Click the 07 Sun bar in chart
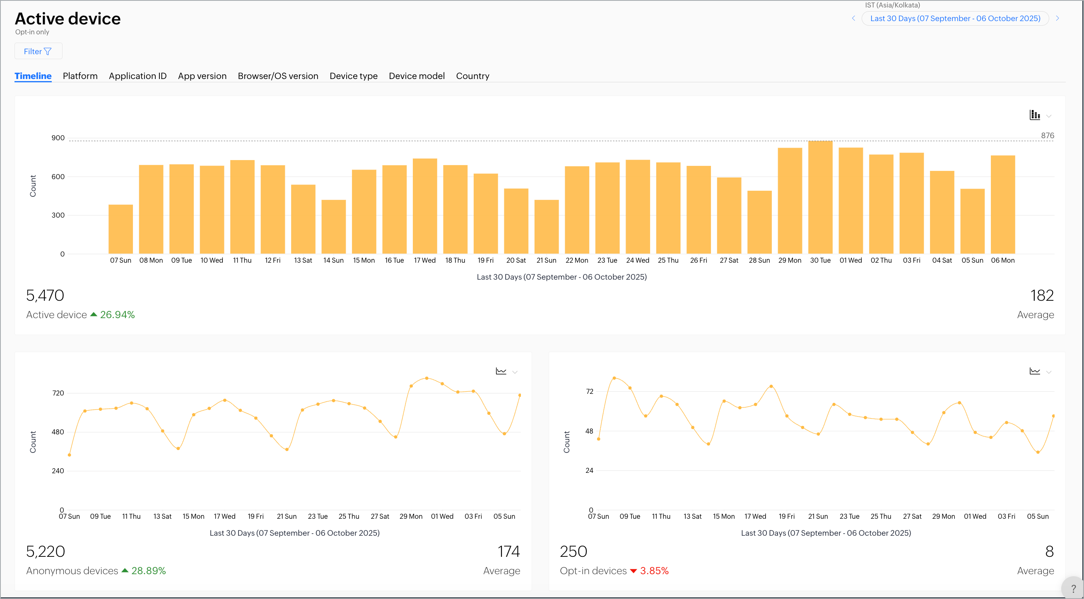Screen dimensions: 1084x599 click(x=120, y=229)
